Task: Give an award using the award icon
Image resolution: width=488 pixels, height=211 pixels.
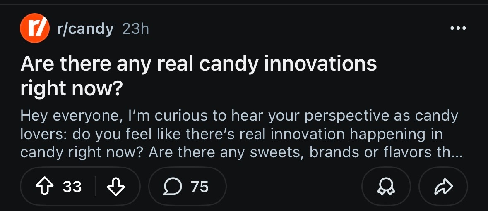Action: click(x=386, y=187)
